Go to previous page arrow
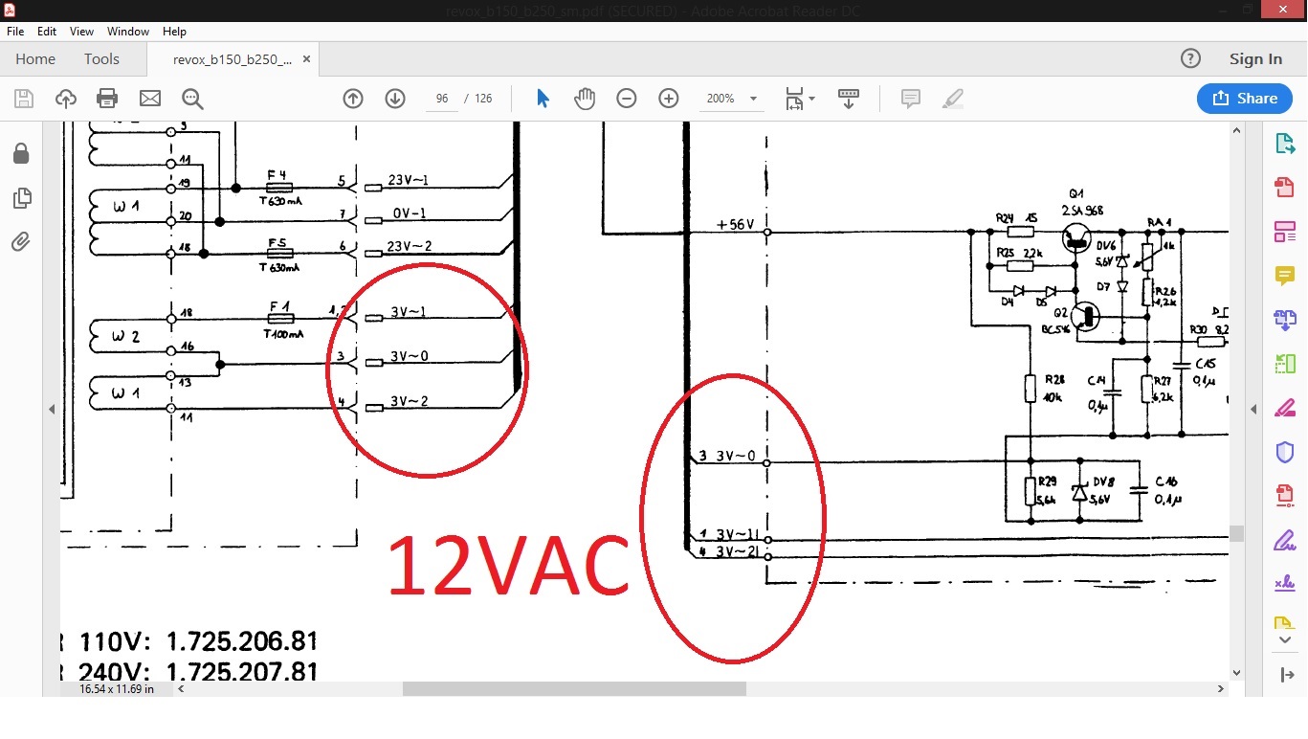Viewport: 1308px width, 739px height. click(x=353, y=99)
